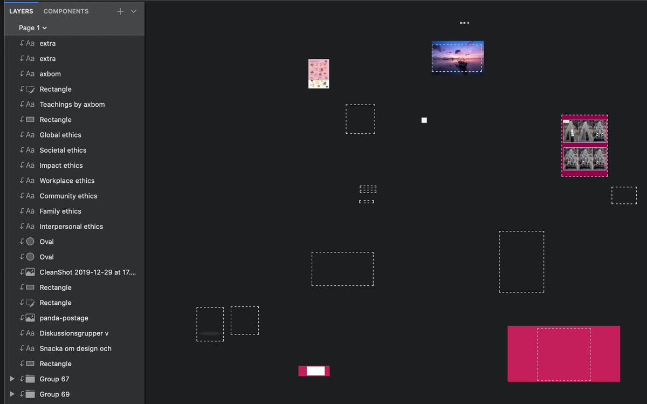Select the sunset boat image on canvas

pyautogui.click(x=458, y=57)
